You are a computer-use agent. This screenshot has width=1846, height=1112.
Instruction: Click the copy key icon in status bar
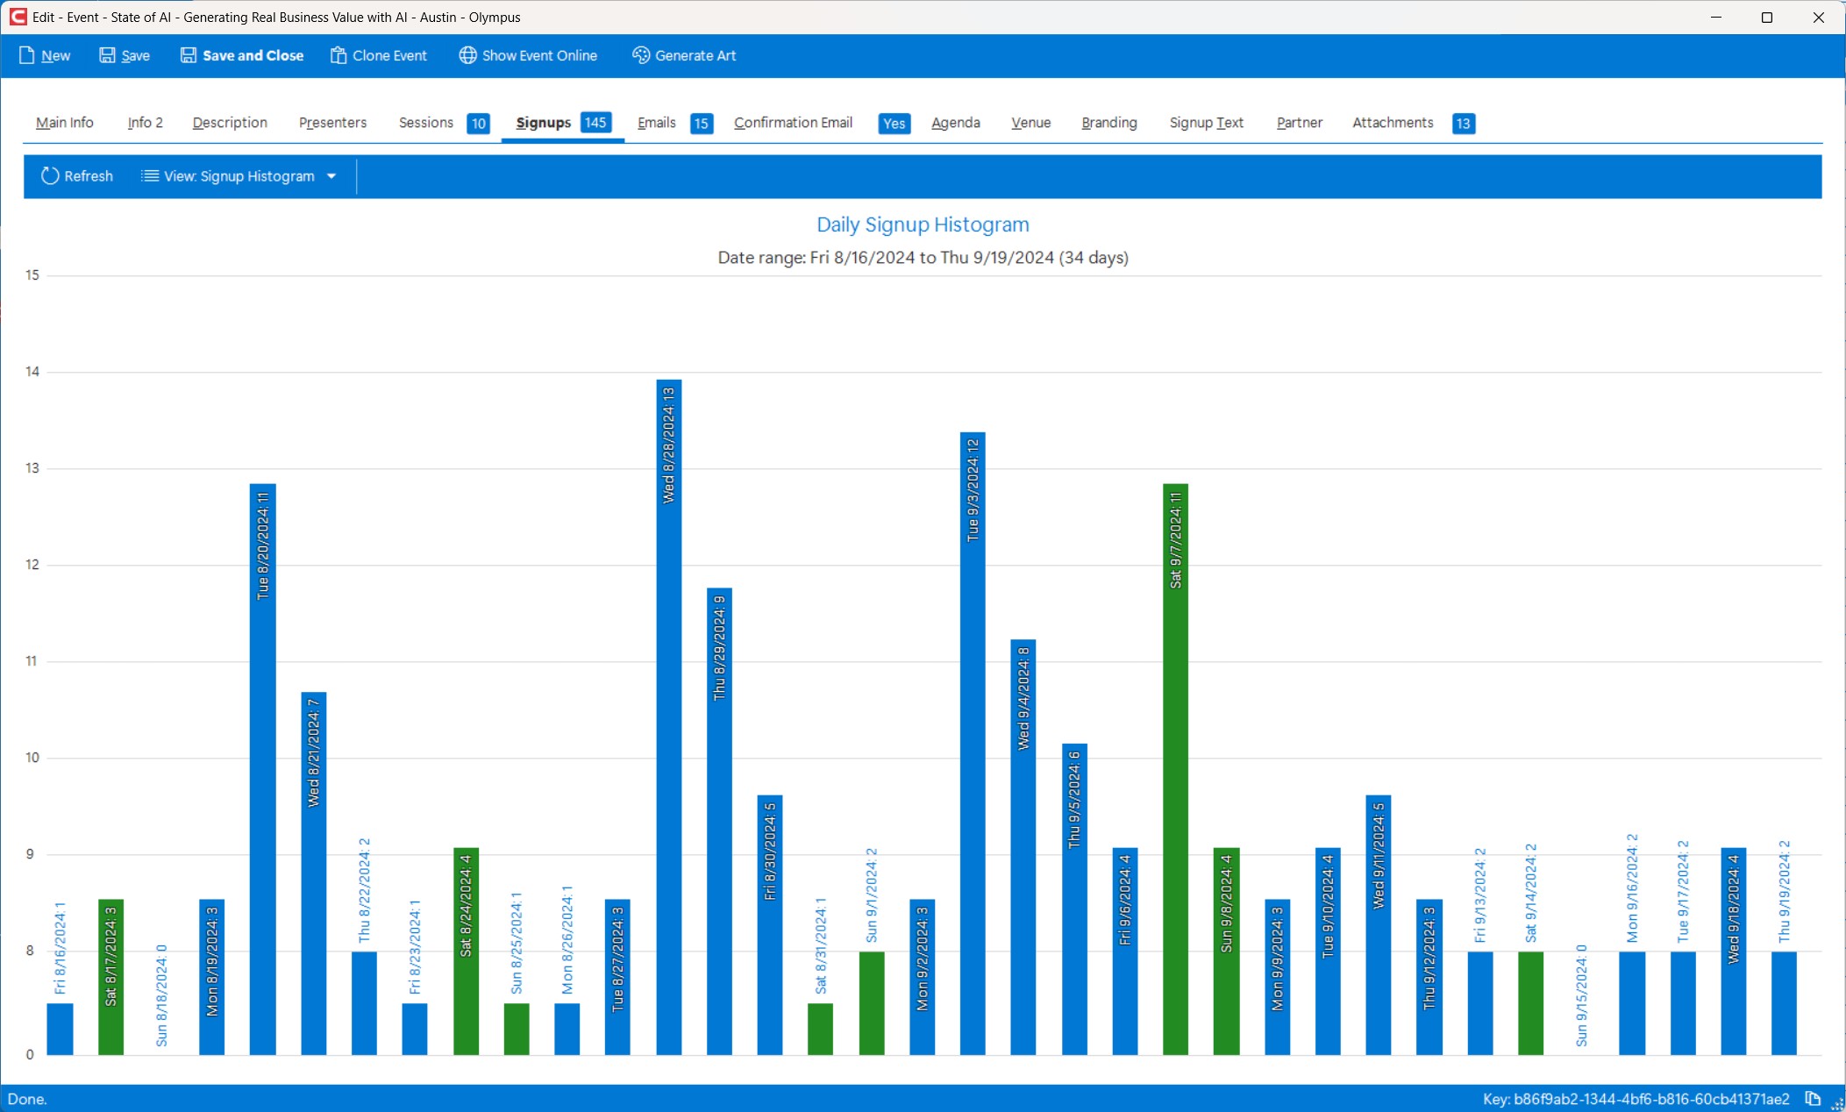(1813, 1099)
